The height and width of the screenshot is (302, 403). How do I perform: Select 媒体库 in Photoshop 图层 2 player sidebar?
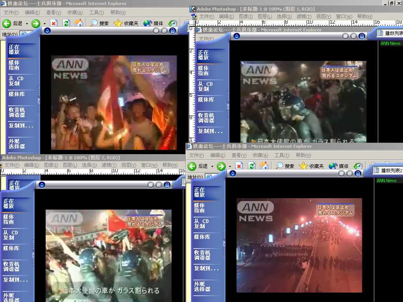tap(11, 248)
